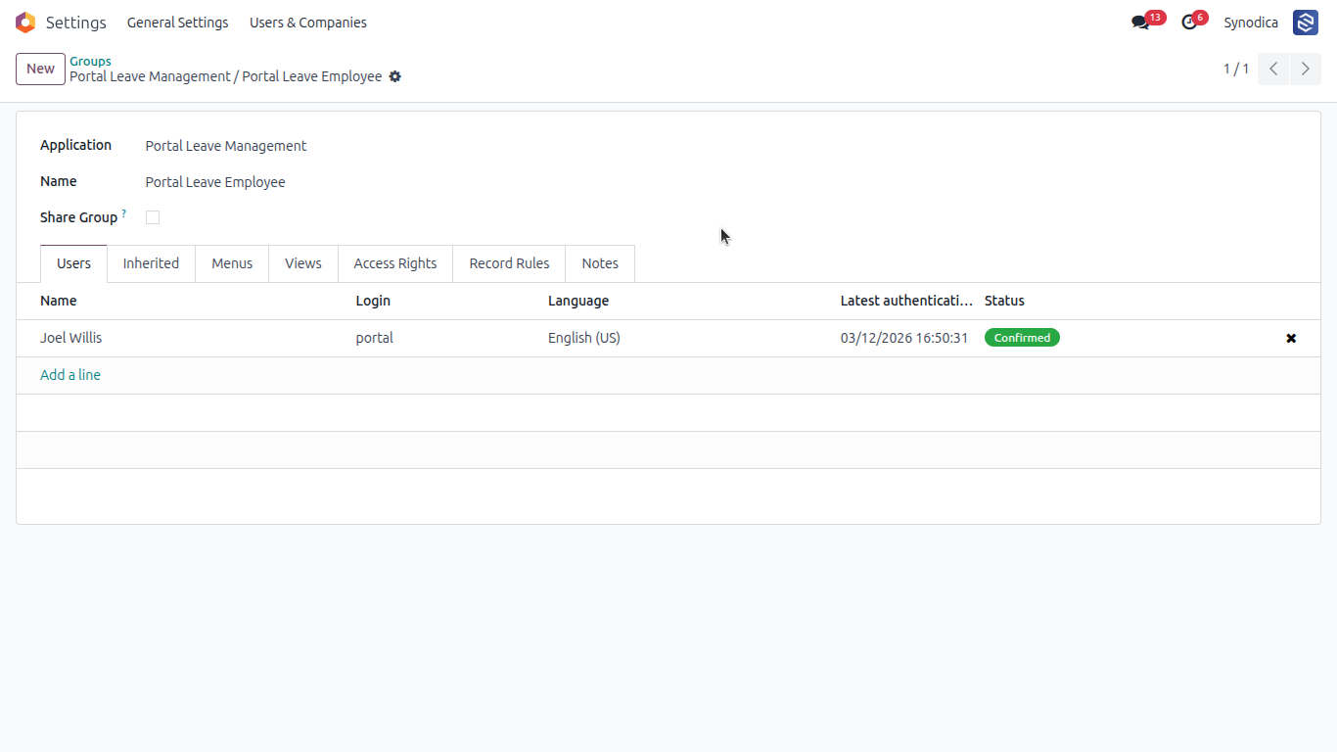The width and height of the screenshot is (1337, 752).
Task: Open the messages conversations icon
Action: click(1140, 23)
